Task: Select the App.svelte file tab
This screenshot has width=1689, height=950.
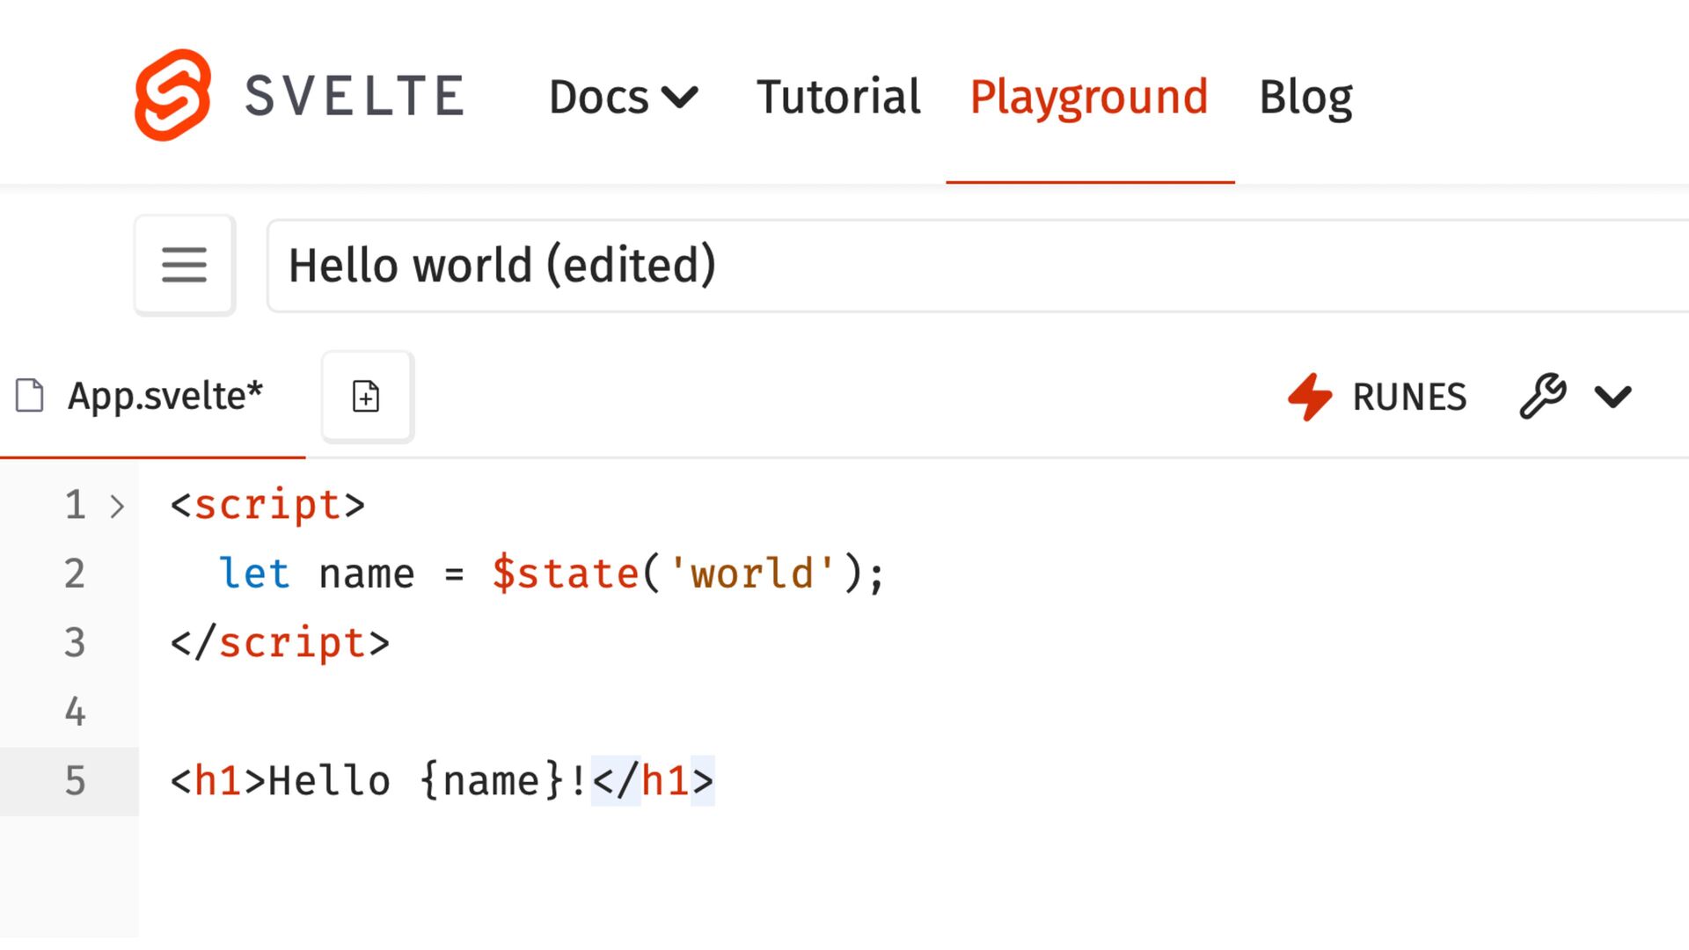Action: tap(165, 396)
